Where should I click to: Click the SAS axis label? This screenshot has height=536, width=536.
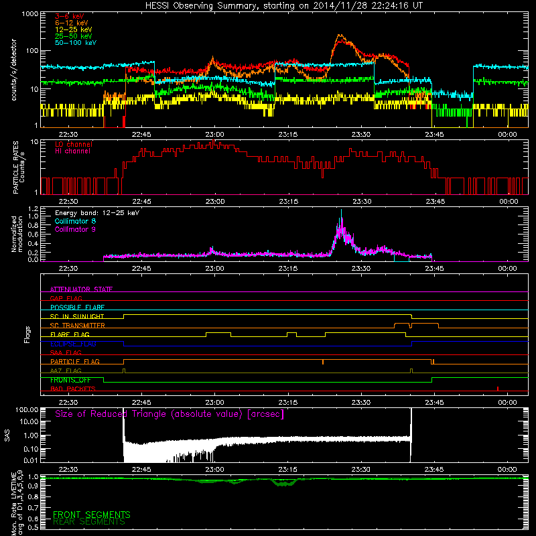7,435
